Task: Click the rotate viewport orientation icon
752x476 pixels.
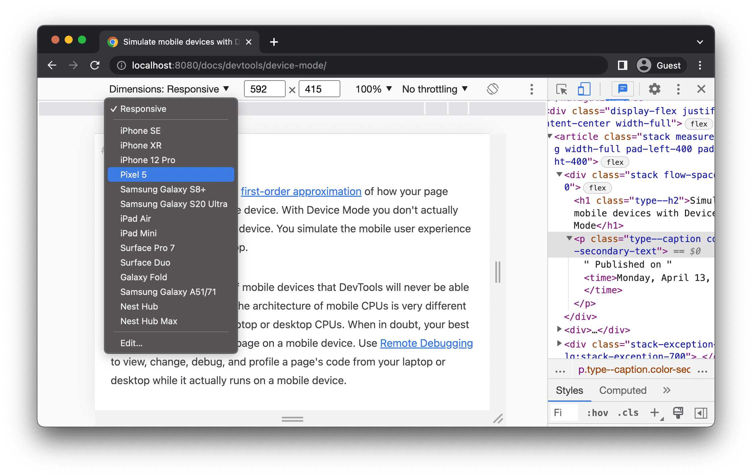Action: [x=493, y=90]
